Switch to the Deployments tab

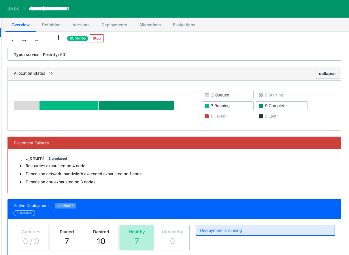pyautogui.click(x=114, y=25)
